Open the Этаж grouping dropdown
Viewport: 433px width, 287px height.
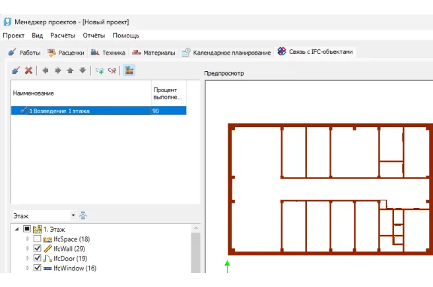coord(73,215)
